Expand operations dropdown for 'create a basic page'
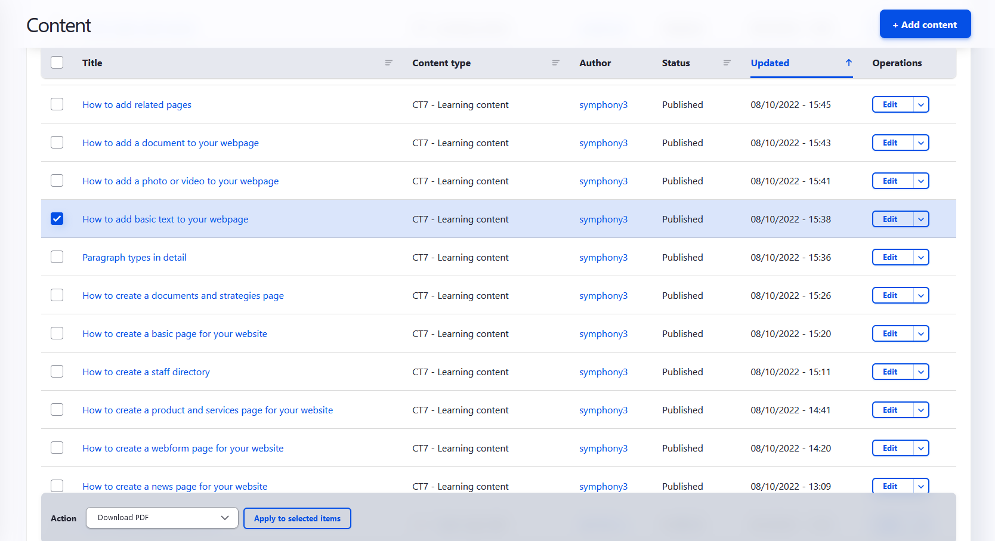This screenshot has width=995, height=541. pyautogui.click(x=921, y=333)
